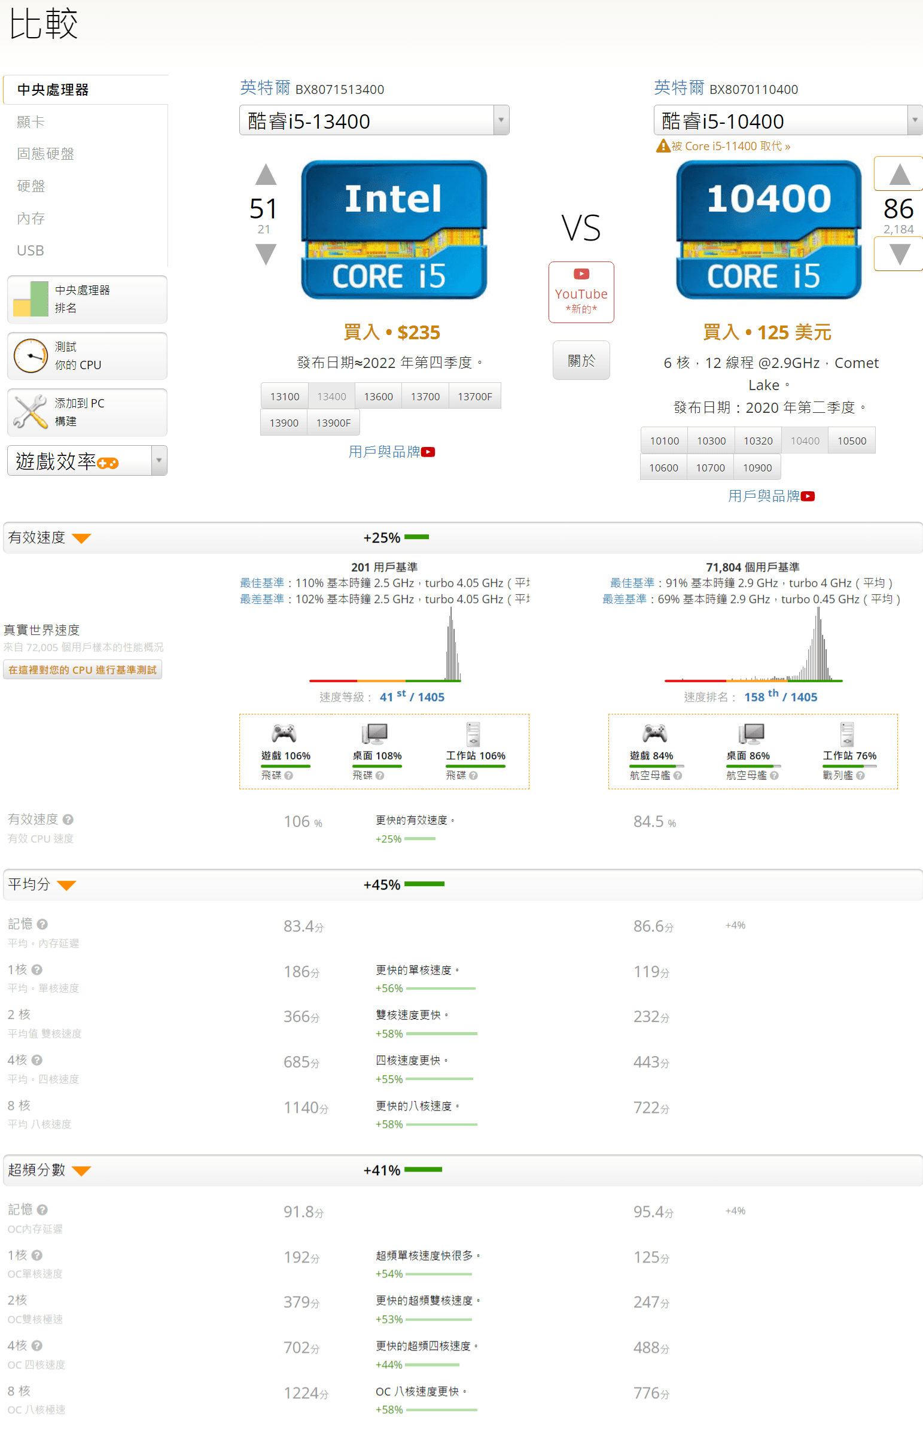Select the 13900F model button
The image size is (923, 1439).
click(333, 422)
